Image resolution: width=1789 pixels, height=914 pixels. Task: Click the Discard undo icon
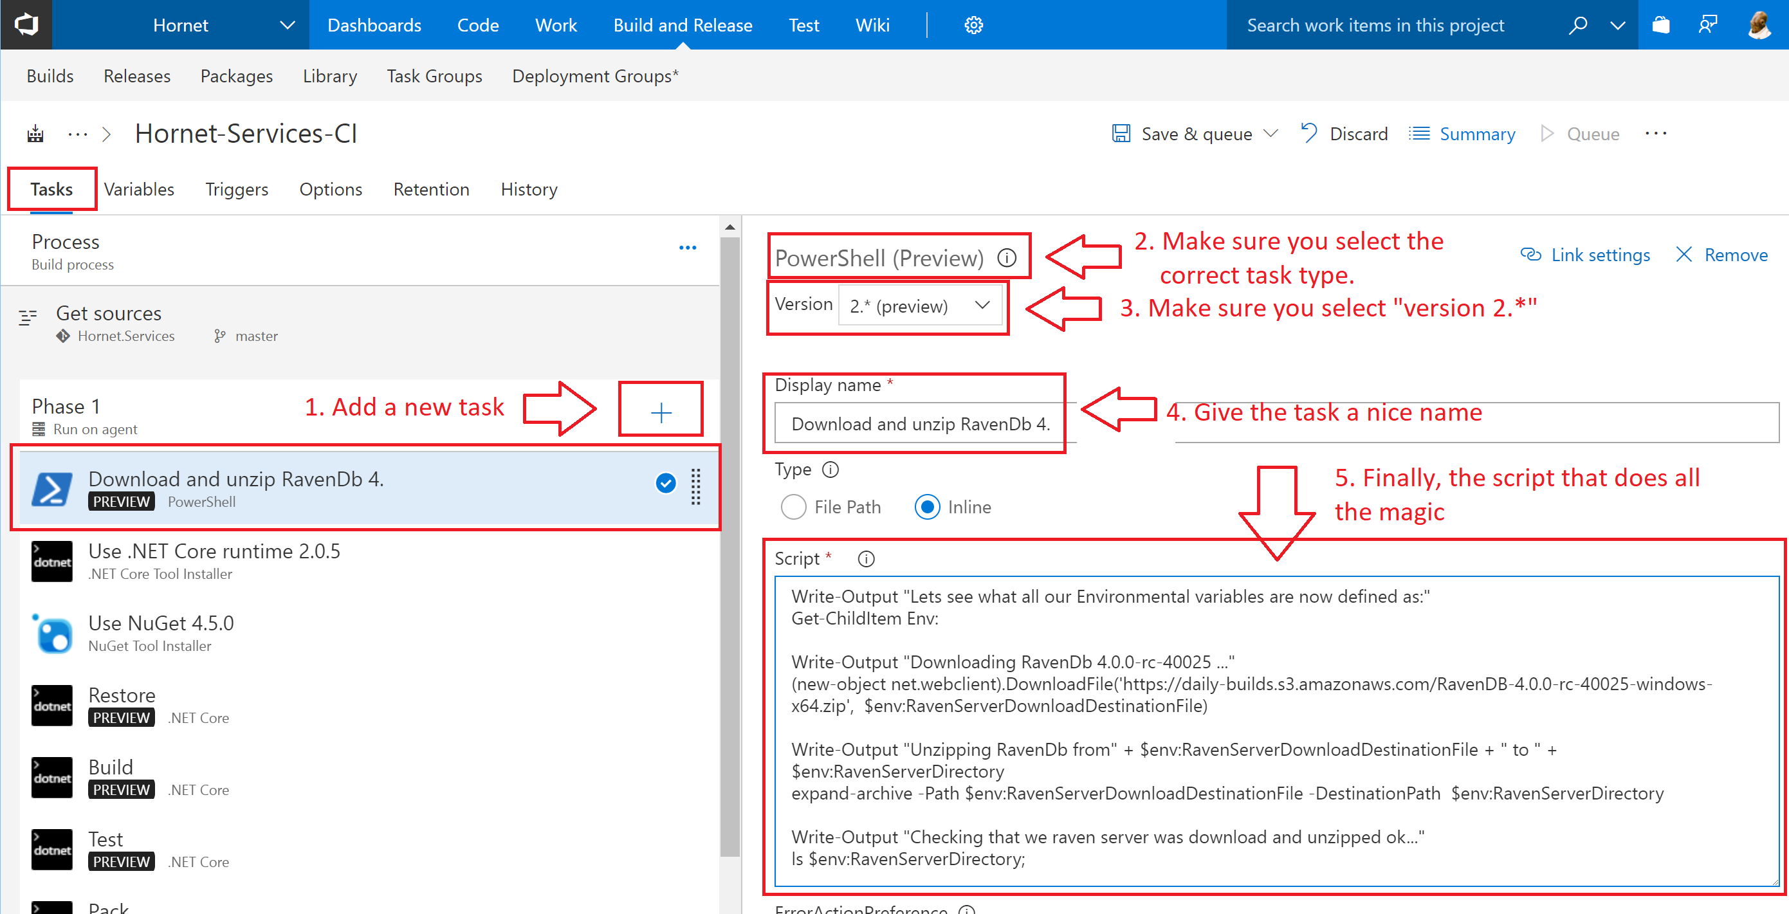coord(1309,133)
